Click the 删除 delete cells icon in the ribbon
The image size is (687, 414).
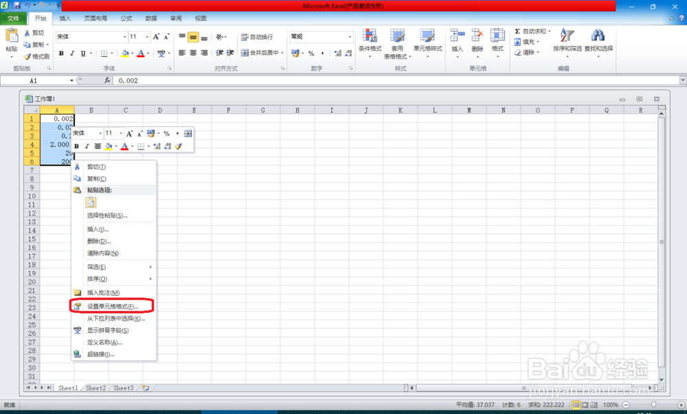[477, 36]
